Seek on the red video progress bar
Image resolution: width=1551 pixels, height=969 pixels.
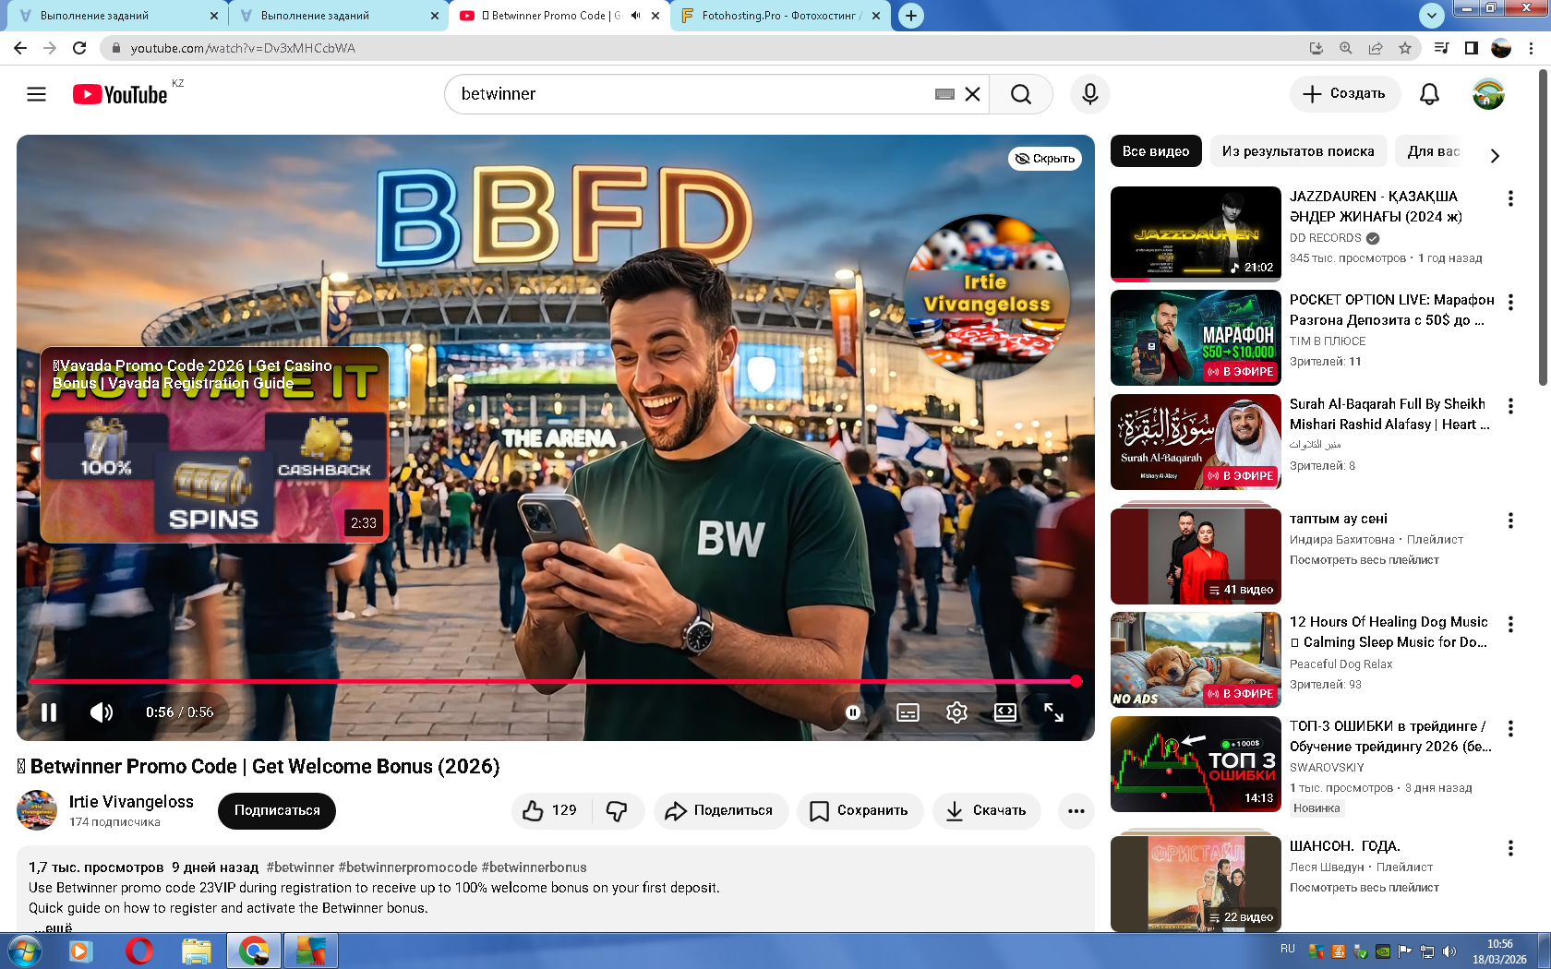[554, 681]
